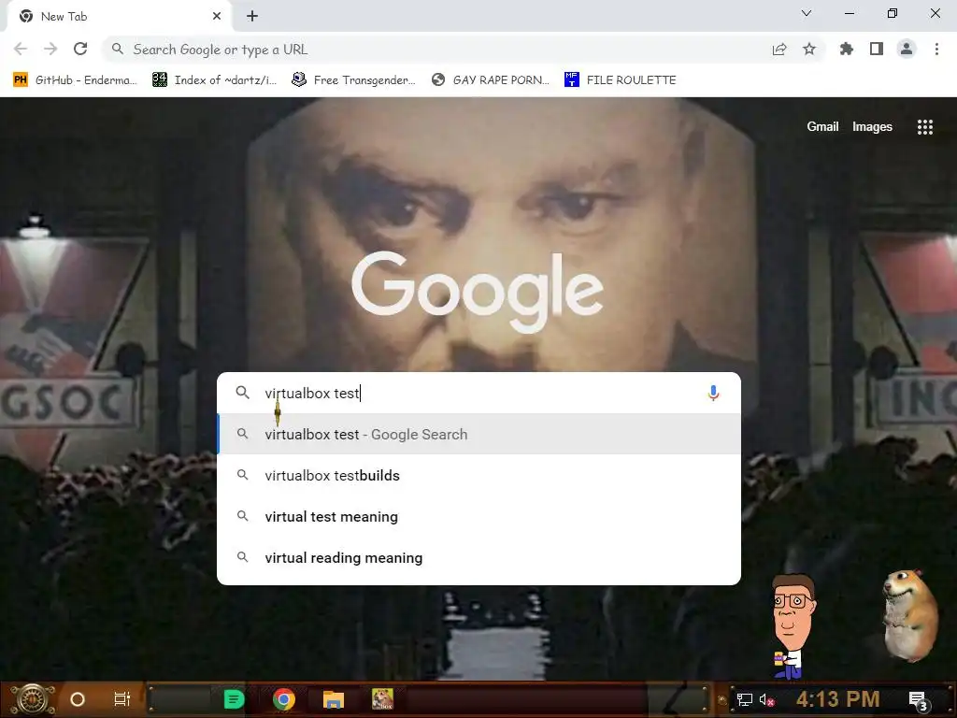The width and height of the screenshot is (957, 718).
Task: Open the tab search chevron
Action: coord(807,13)
